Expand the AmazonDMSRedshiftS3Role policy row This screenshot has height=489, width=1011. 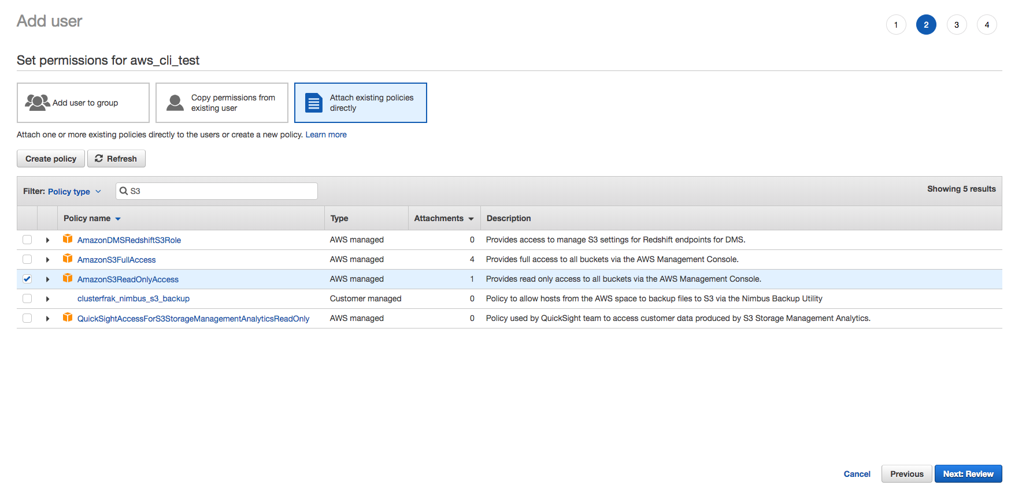click(x=47, y=240)
